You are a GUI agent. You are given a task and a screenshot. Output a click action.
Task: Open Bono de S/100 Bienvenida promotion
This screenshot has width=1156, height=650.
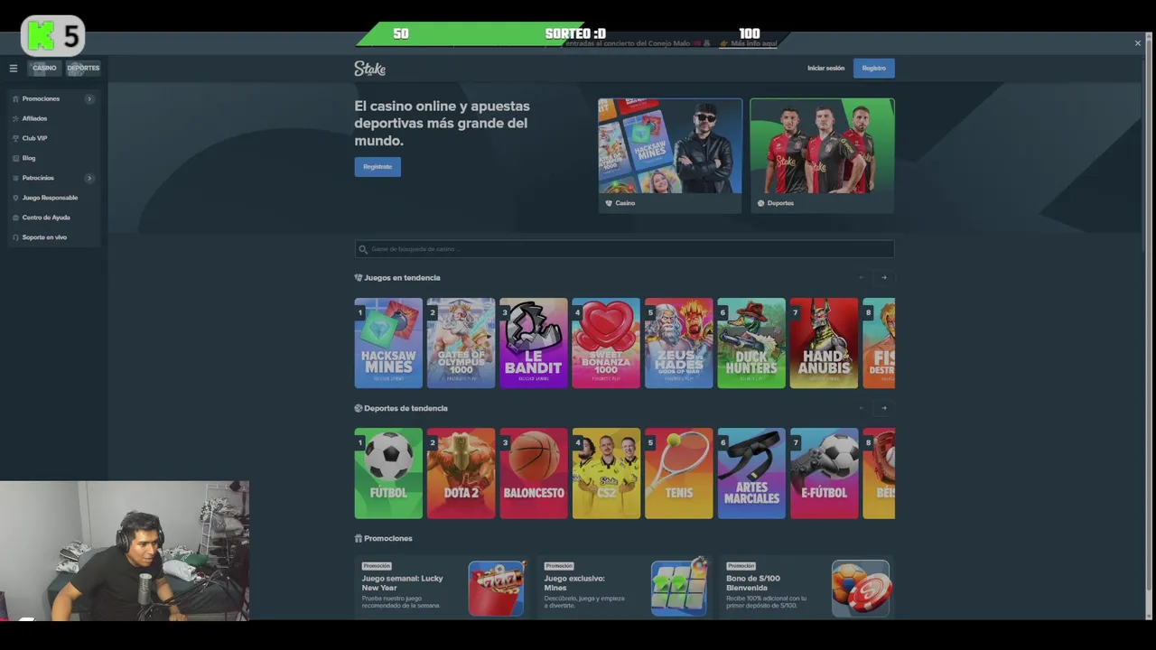(x=806, y=588)
